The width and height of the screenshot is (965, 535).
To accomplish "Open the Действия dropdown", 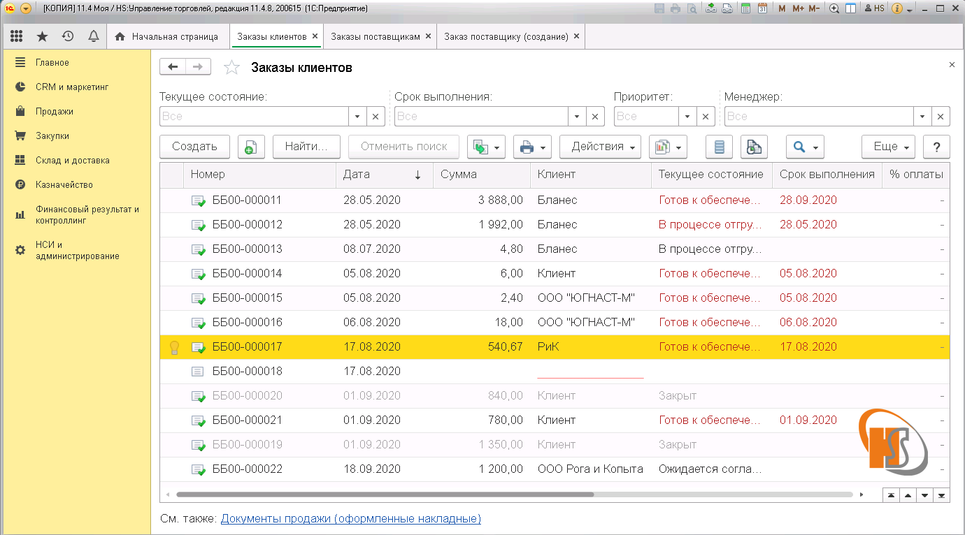I will coord(601,147).
